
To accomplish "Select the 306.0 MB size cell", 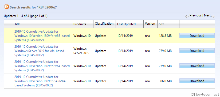I will pos(165,81).
